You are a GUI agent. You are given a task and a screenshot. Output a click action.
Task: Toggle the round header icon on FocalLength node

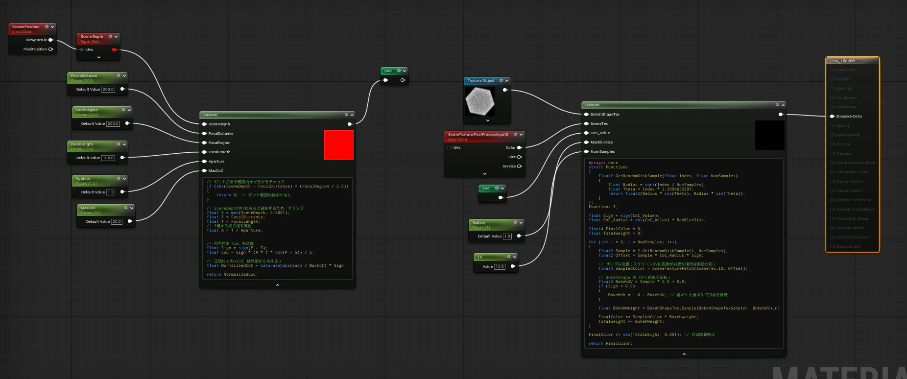[x=119, y=144]
